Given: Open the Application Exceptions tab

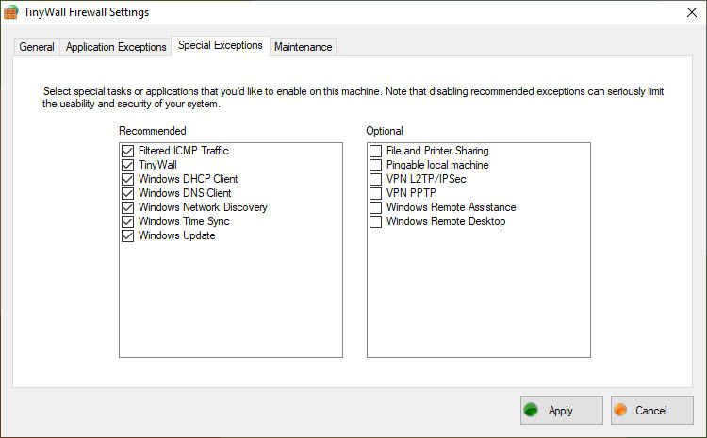Looking at the screenshot, I should tap(116, 47).
